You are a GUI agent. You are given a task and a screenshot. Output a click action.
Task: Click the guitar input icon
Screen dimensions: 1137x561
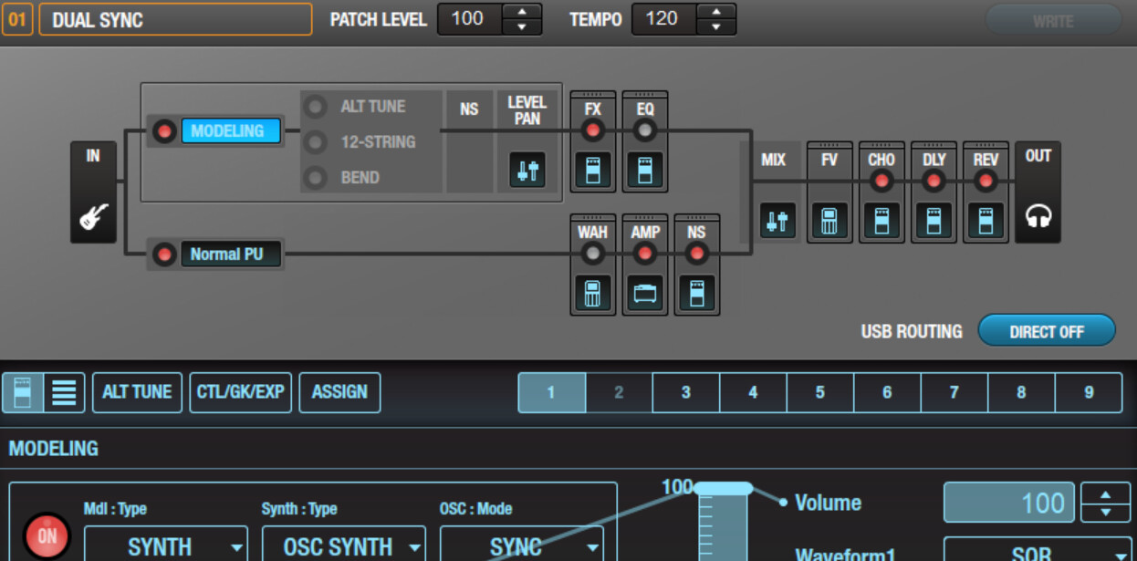pyautogui.click(x=93, y=216)
